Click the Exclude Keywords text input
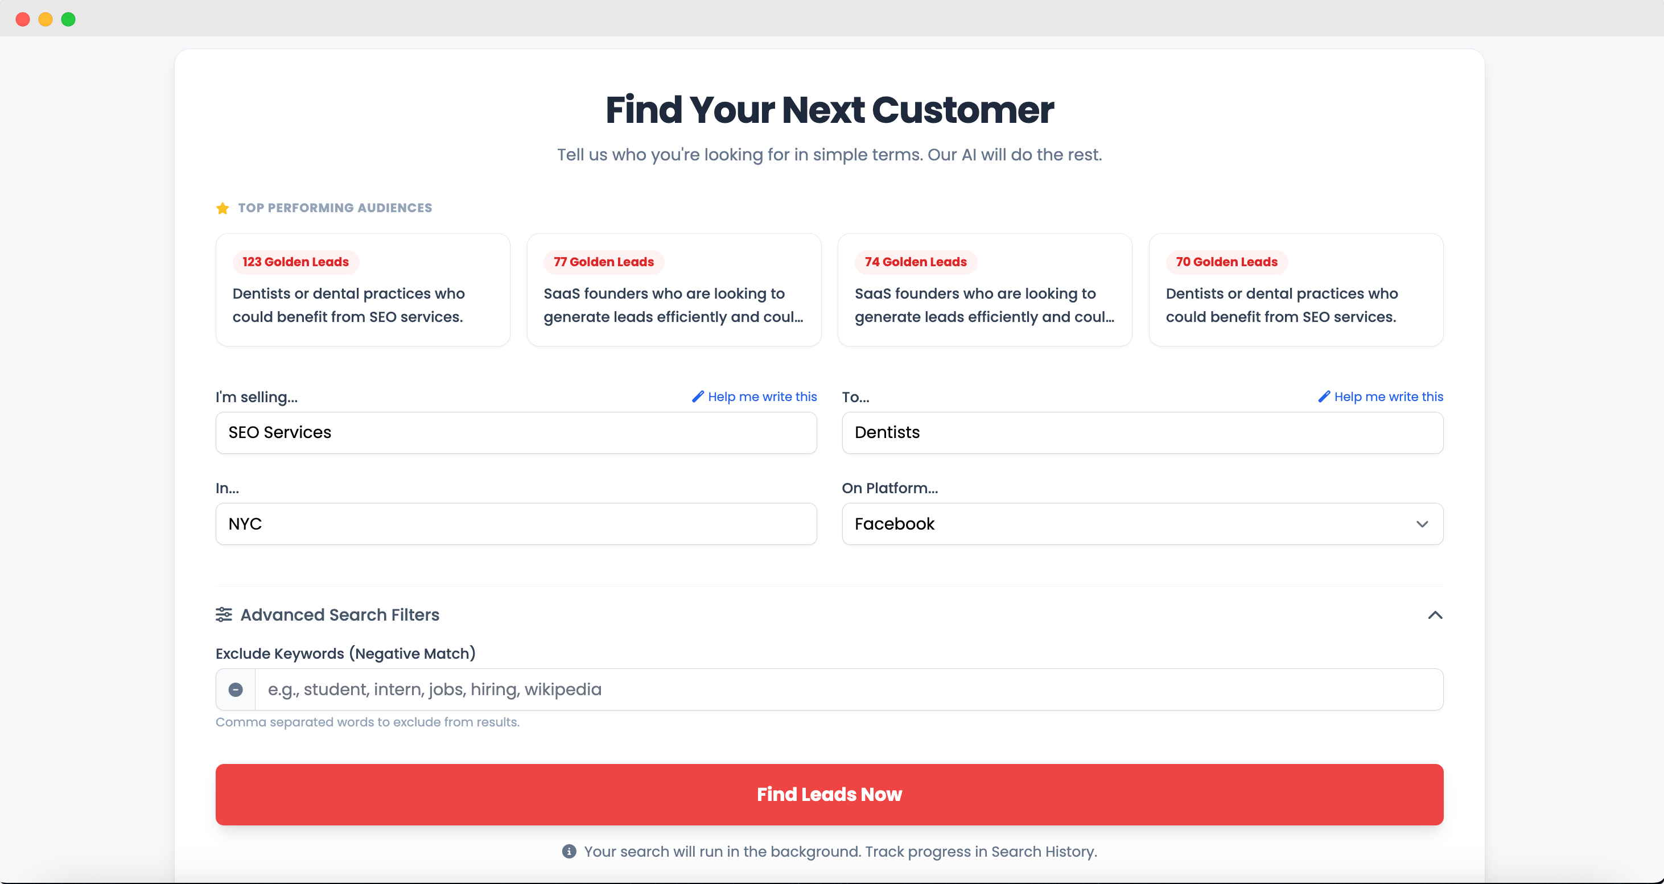1664x884 pixels. (x=849, y=689)
